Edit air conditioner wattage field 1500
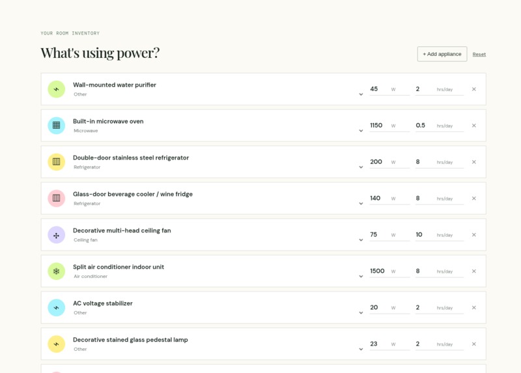521x373 pixels. [389, 271]
